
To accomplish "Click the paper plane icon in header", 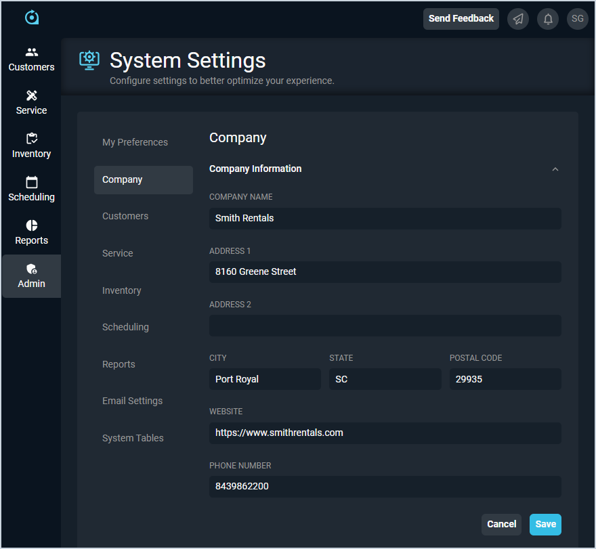I will coord(518,19).
